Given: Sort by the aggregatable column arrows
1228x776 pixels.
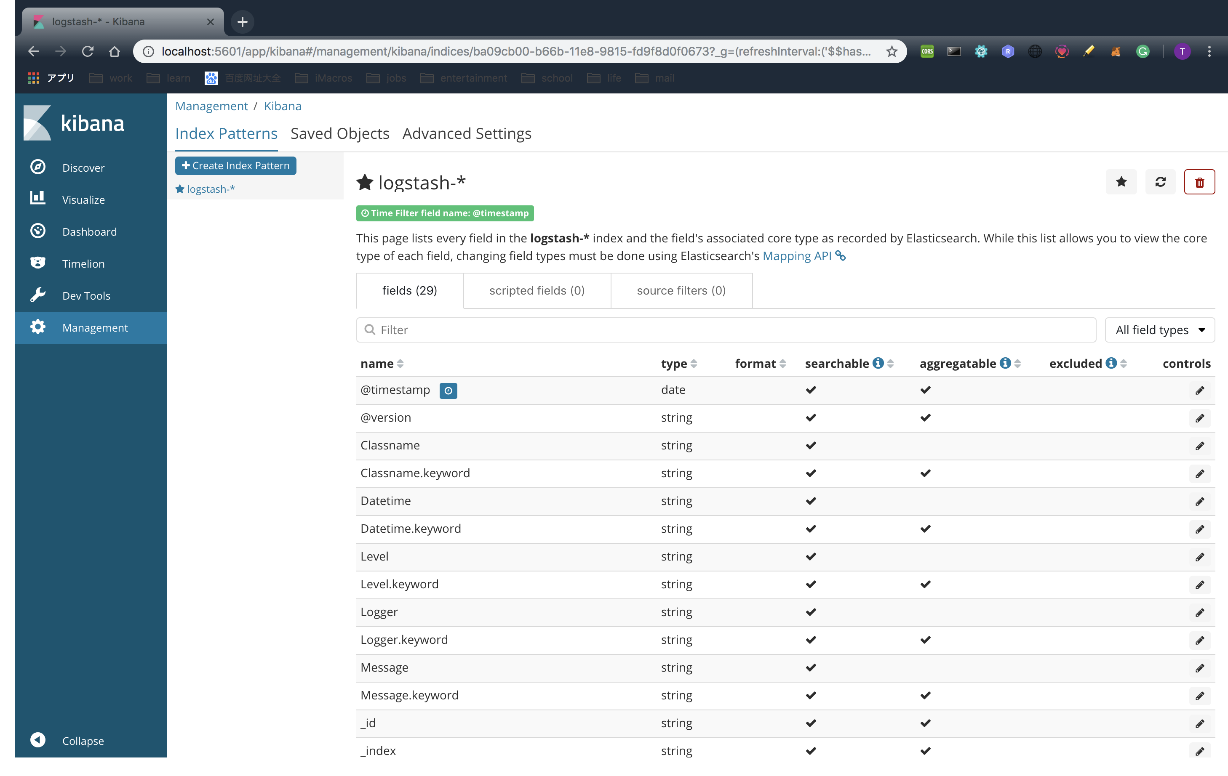Looking at the screenshot, I should pyautogui.click(x=1017, y=364).
